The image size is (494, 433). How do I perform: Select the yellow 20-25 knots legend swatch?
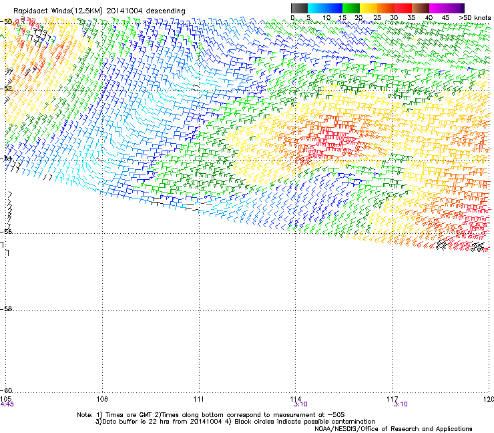click(x=368, y=8)
